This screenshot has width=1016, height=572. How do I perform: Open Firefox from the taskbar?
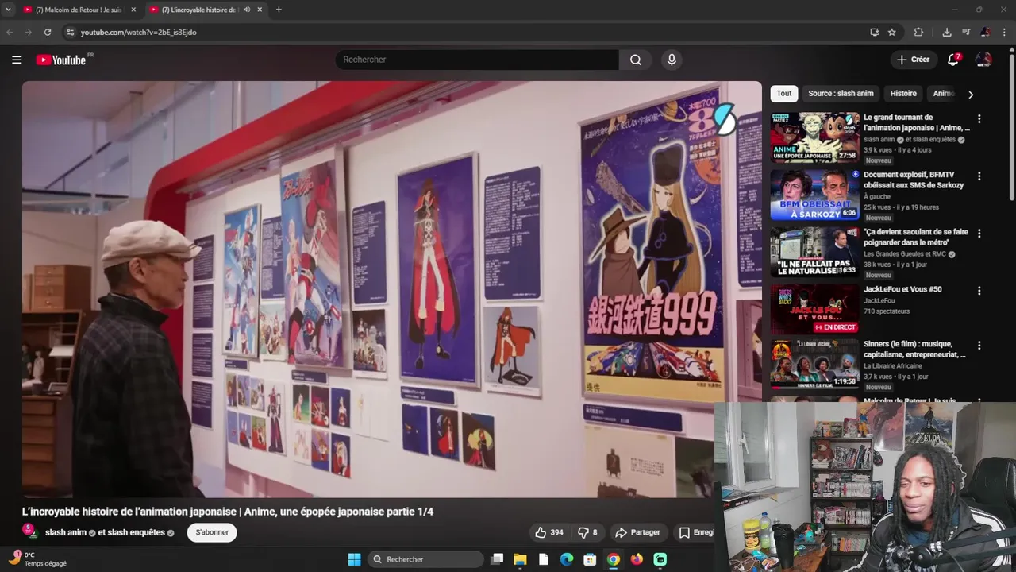pos(637,559)
